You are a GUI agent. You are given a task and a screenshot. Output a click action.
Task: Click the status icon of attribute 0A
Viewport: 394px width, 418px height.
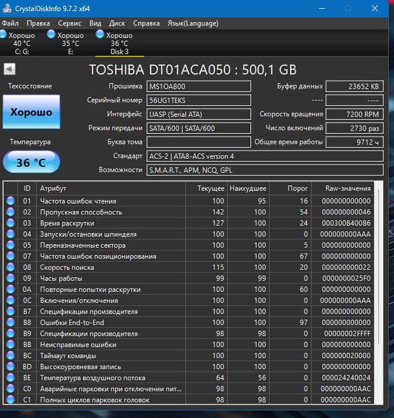pyautogui.click(x=10, y=289)
